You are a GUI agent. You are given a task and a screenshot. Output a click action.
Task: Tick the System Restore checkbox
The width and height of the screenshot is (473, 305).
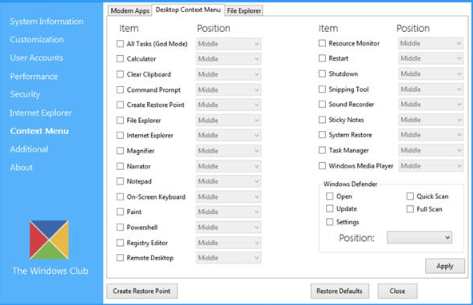coord(322,134)
